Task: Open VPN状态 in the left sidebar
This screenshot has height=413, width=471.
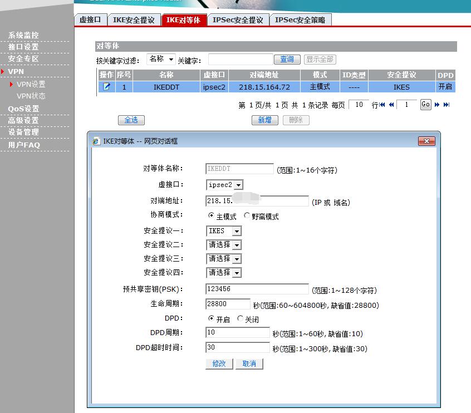Action: (x=31, y=96)
